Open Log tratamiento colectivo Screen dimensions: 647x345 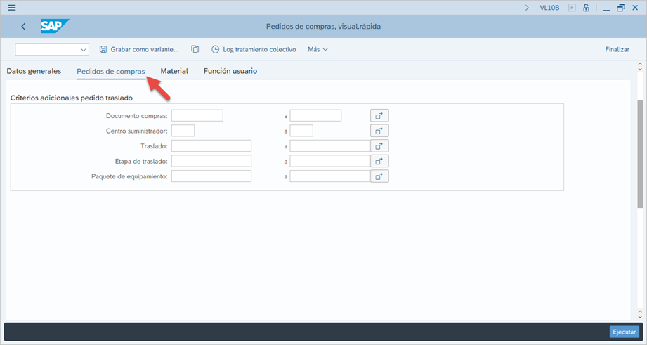click(254, 49)
